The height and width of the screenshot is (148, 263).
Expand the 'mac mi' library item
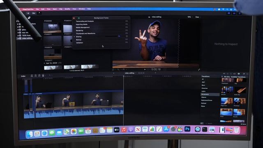point(18,33)
